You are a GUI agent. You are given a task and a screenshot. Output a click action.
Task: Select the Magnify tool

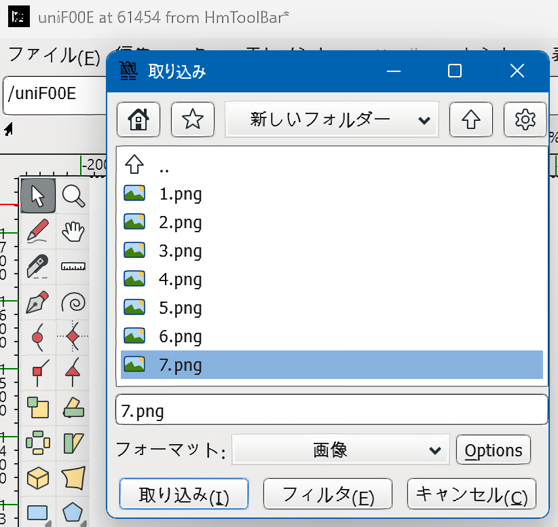(73, 196)
